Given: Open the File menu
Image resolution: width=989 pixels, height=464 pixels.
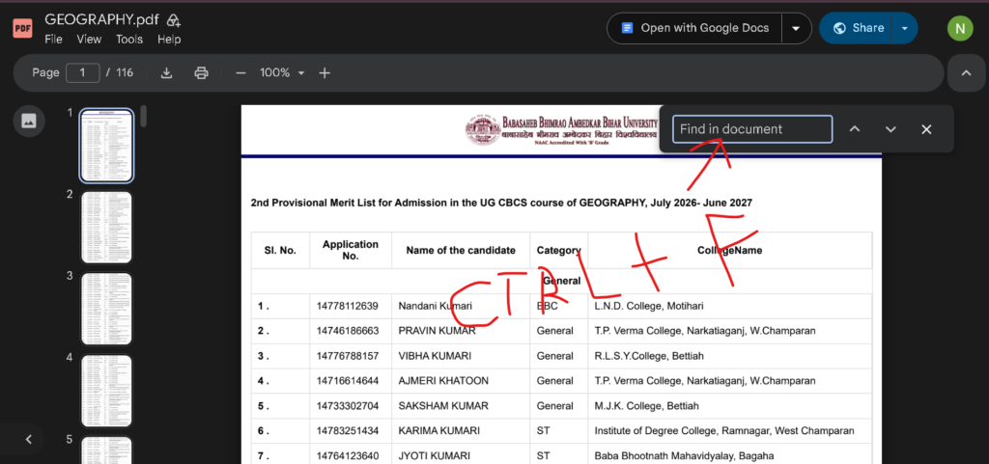Looking at the screenshot, I should [x=53, y=39].
